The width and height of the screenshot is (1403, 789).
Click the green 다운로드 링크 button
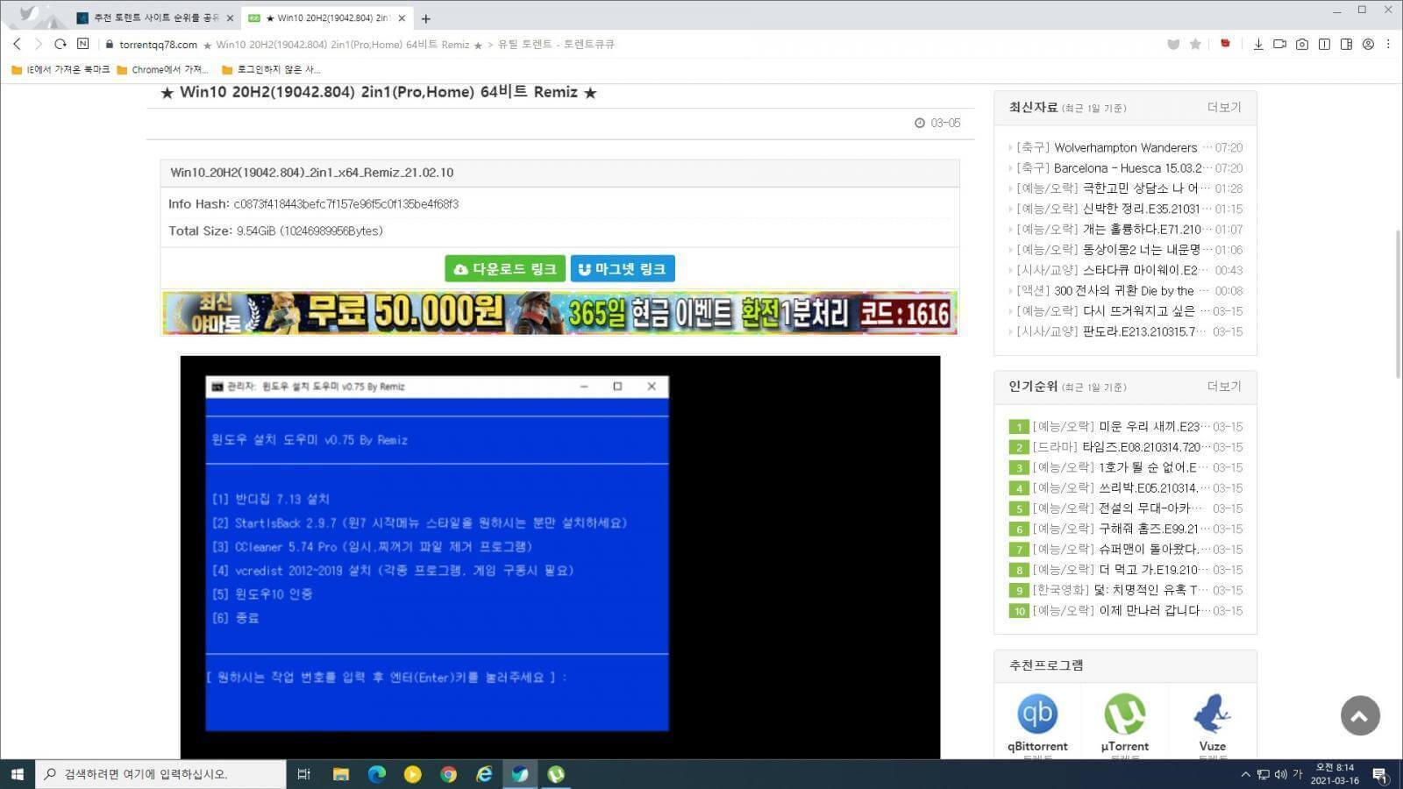tap(504, 269)
